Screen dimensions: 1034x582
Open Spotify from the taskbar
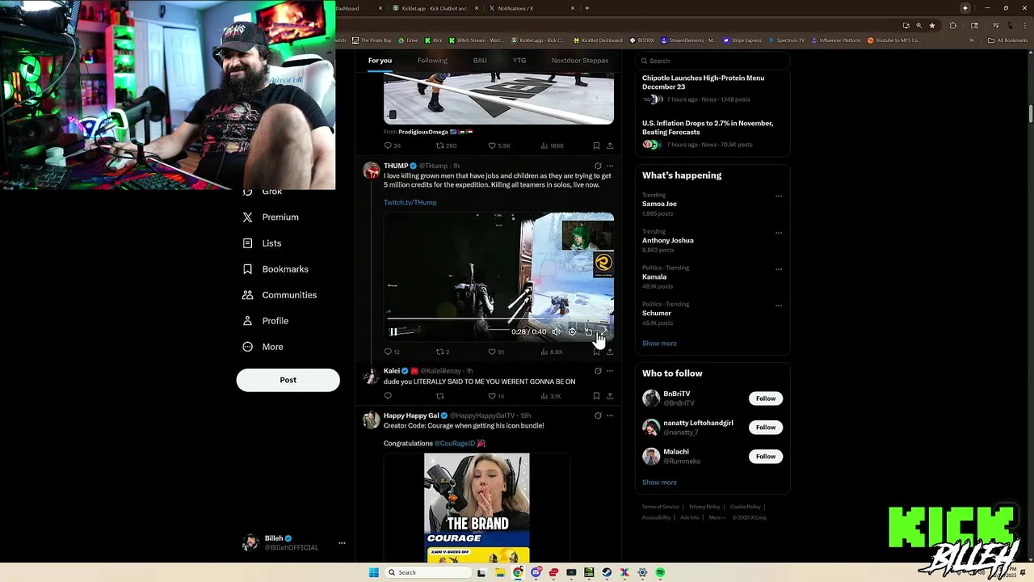660,572
